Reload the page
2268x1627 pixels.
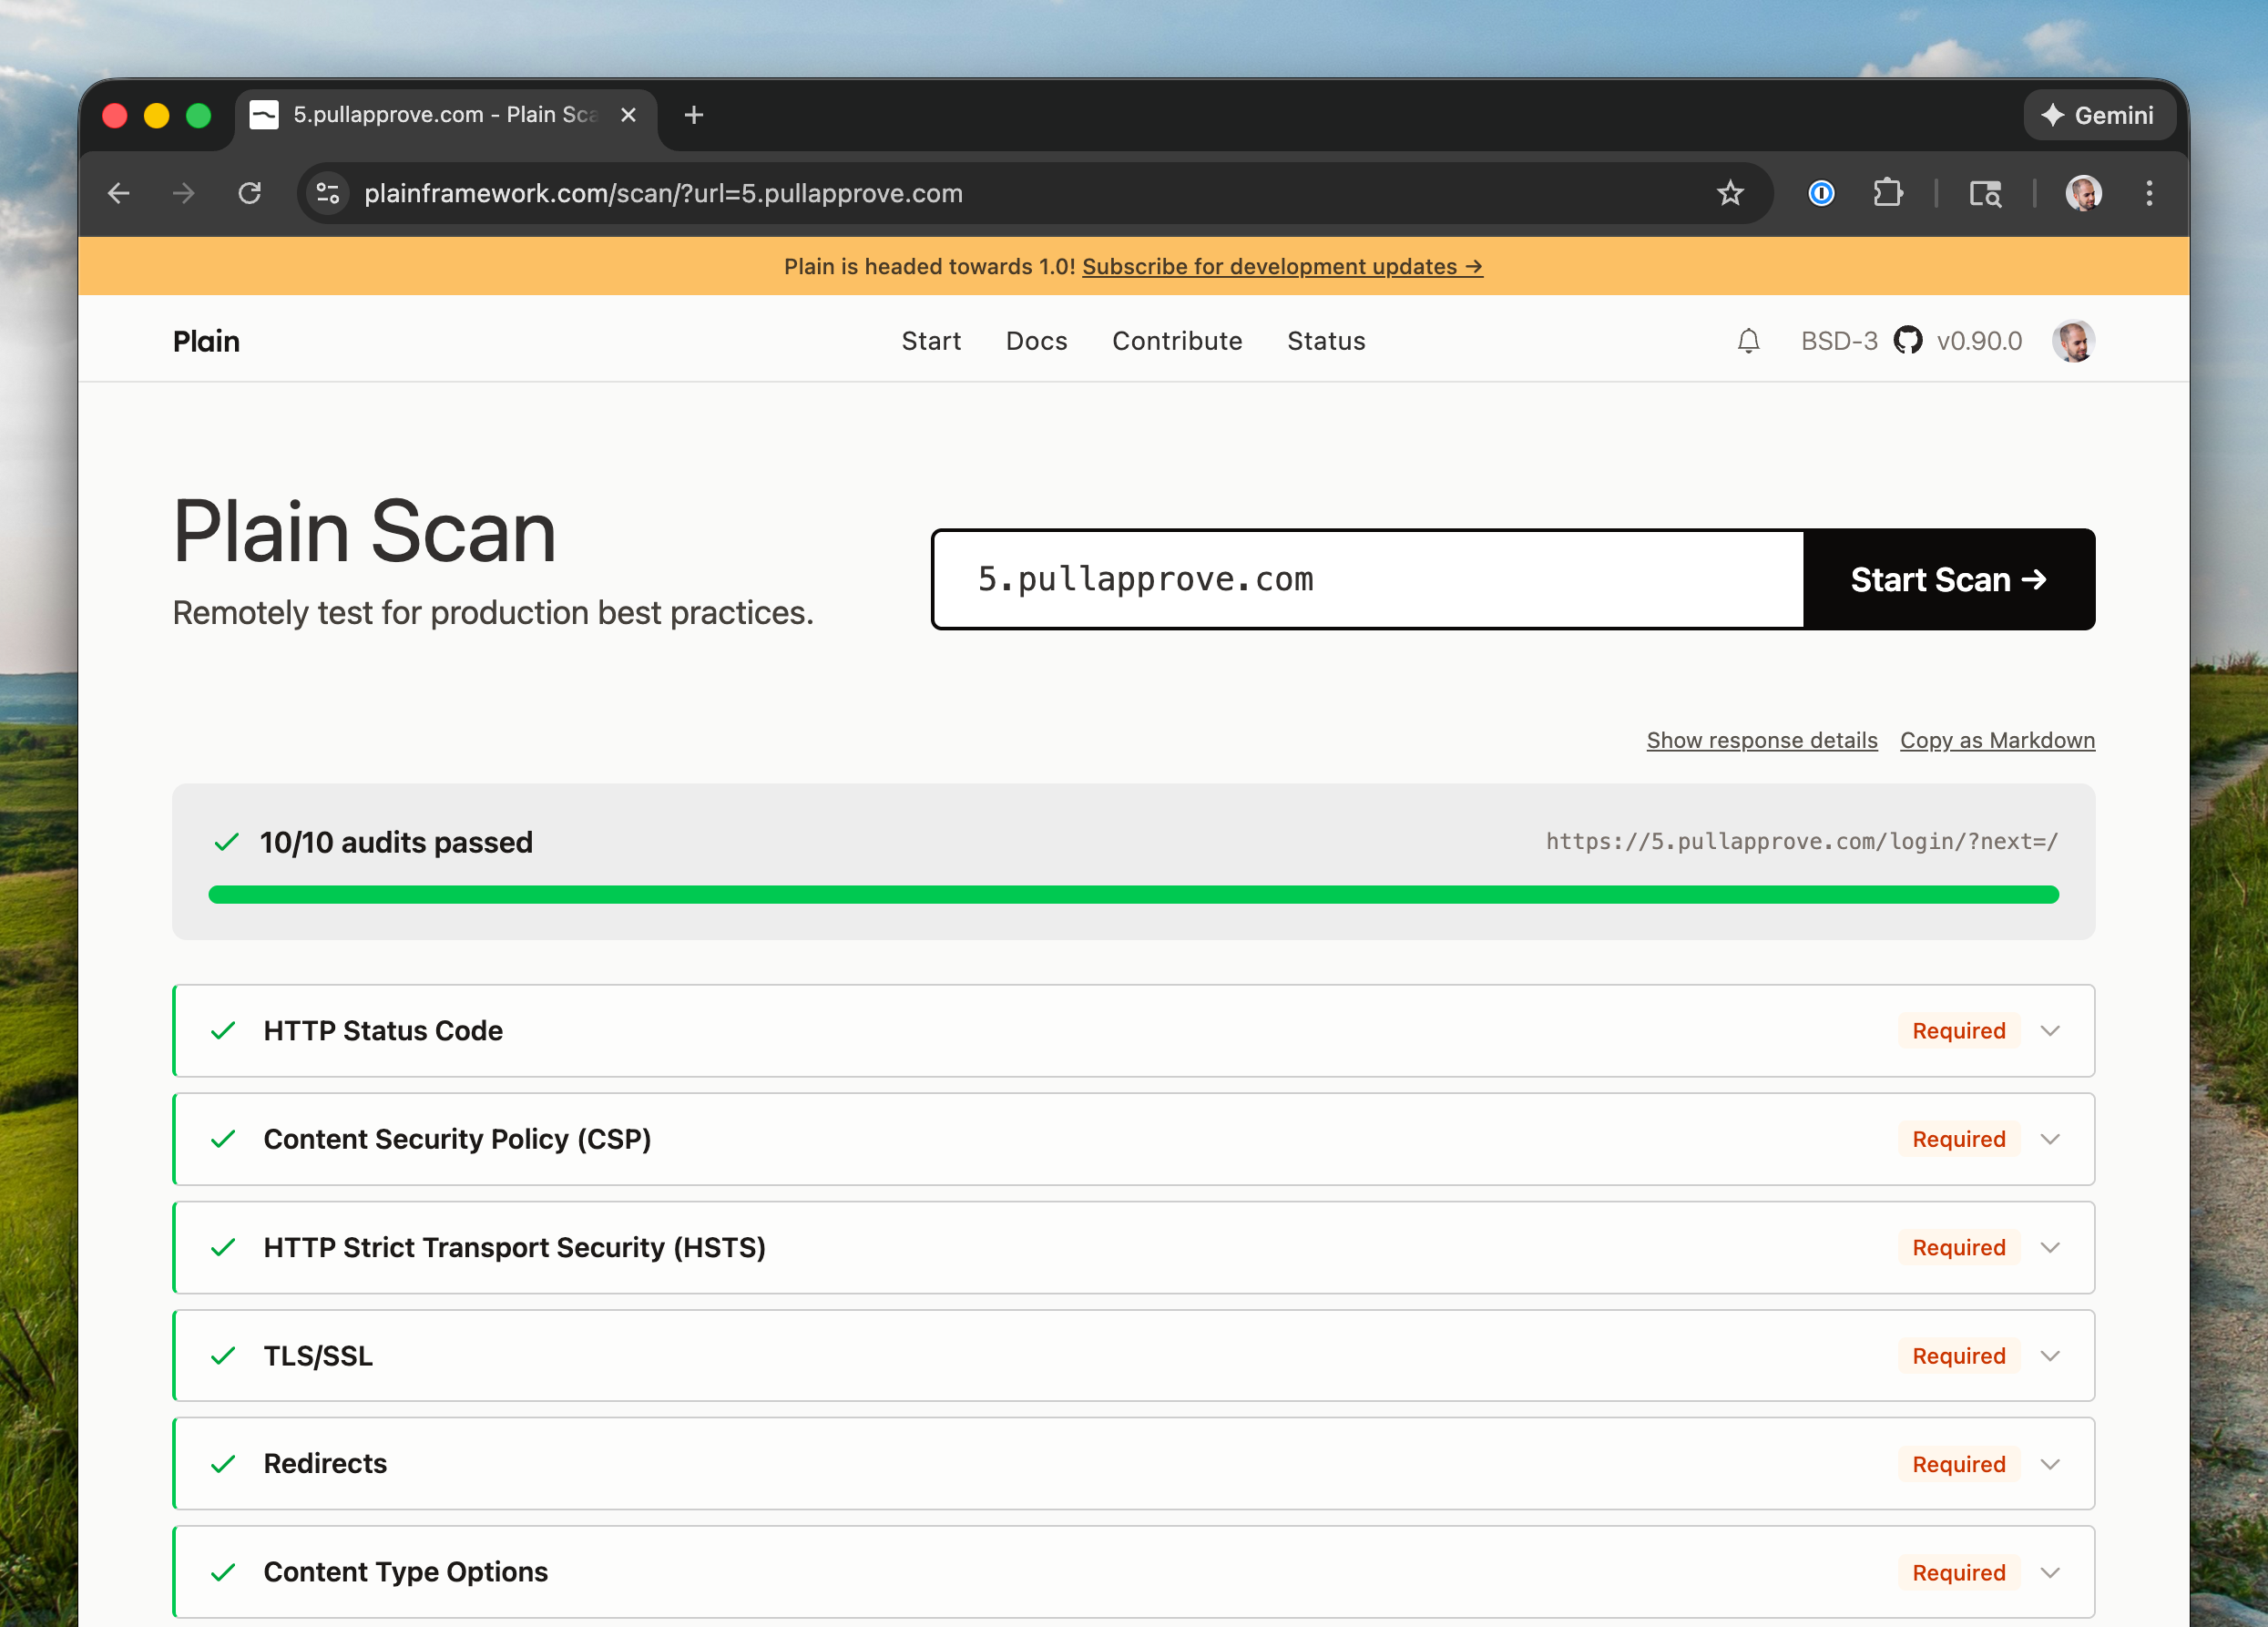(250, 193)
